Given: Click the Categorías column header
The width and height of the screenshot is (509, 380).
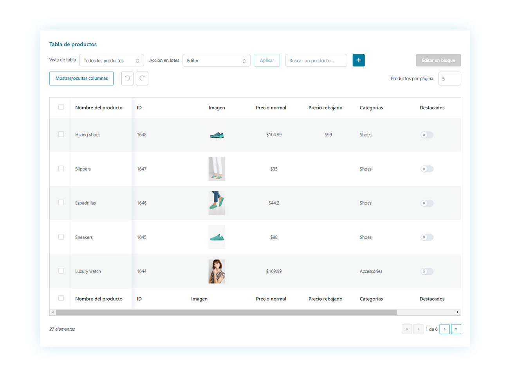Looking at the screenshot, I should [371, 108].
